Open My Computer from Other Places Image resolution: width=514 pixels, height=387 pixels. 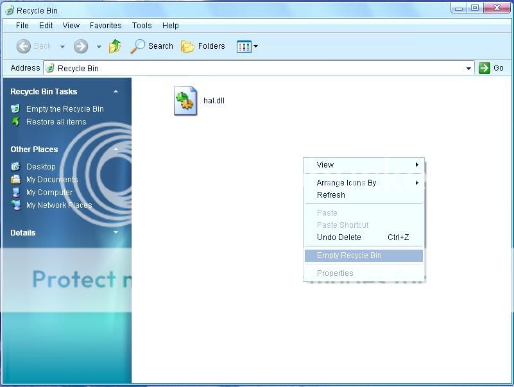49,193
